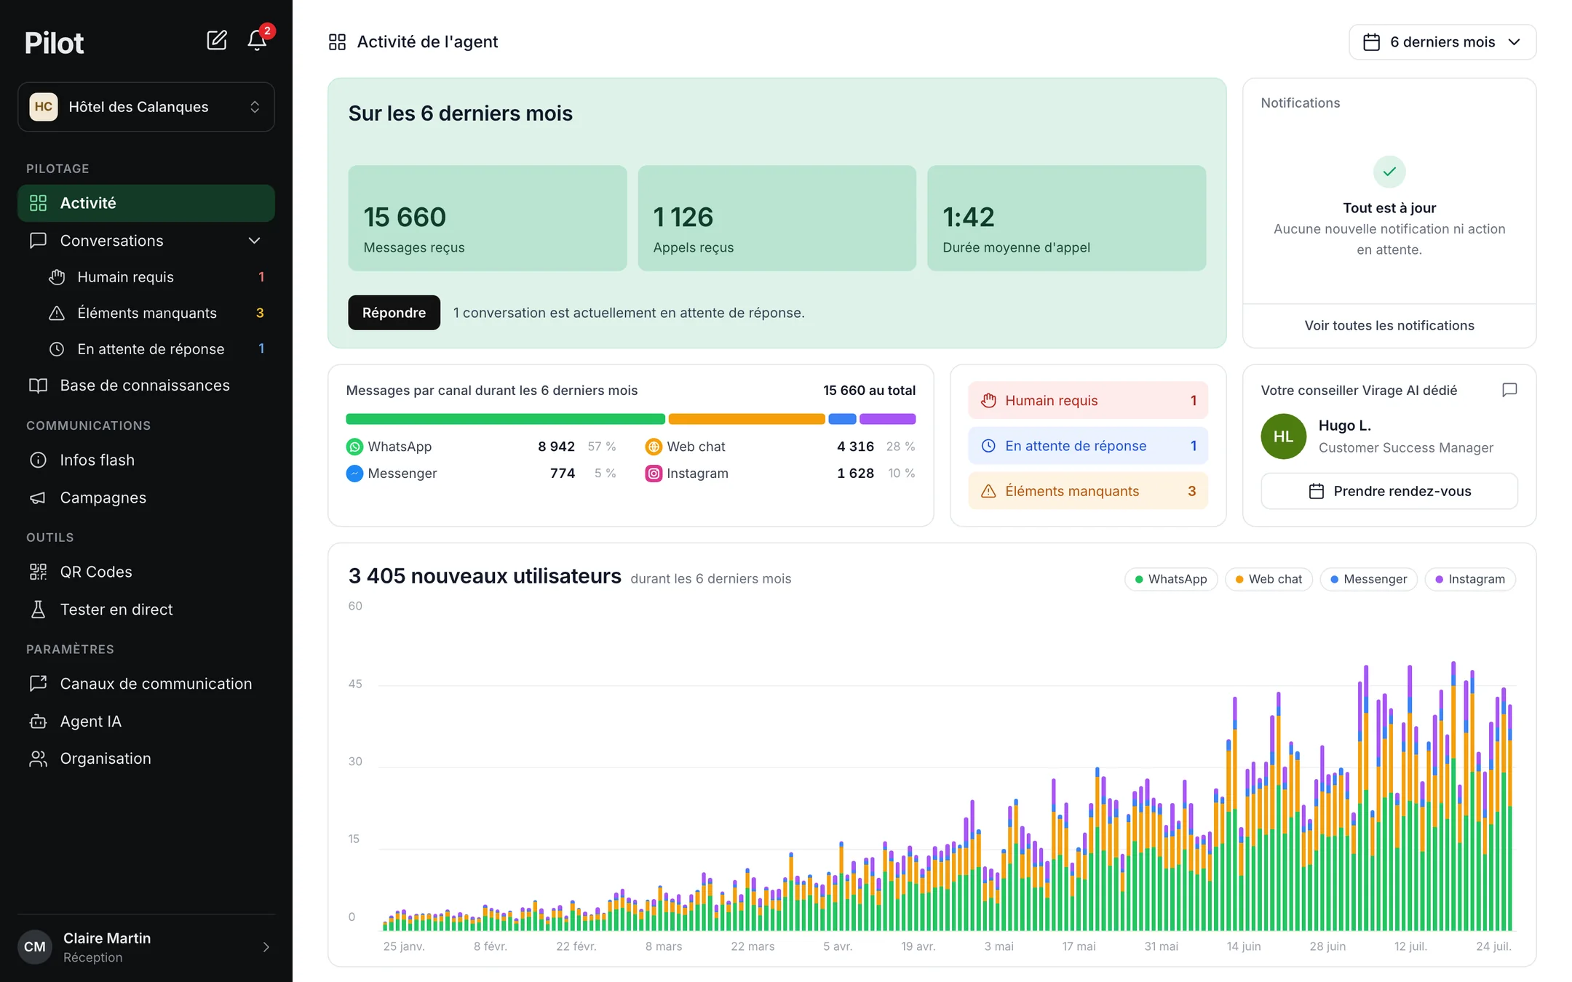Screen dimensions: 1572x982
Task: Select Activité in the sidebar
Action: point(146,203)
